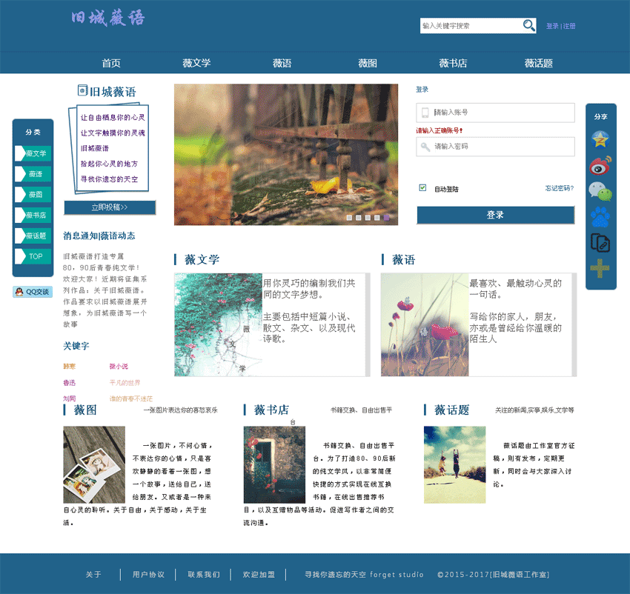Go to 薇语 in the top navigation

tap(282, 63)
